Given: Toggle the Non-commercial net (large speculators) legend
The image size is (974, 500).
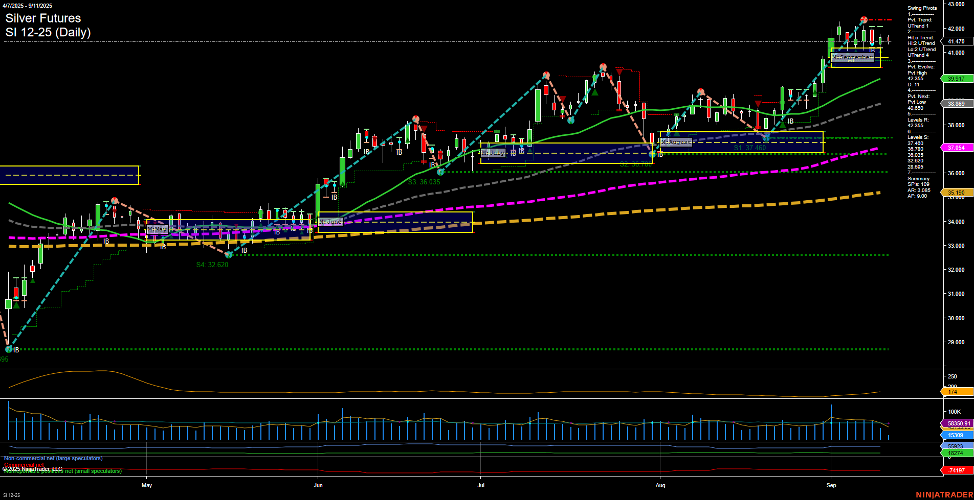Looking at the screenshot, I should (x=53, y=458).
